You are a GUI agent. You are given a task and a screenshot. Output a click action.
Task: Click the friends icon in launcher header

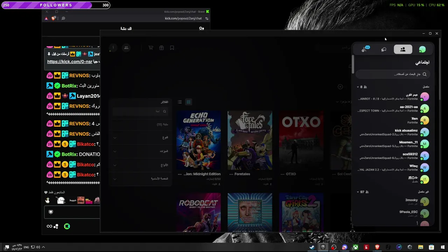(x=126, y=48)
